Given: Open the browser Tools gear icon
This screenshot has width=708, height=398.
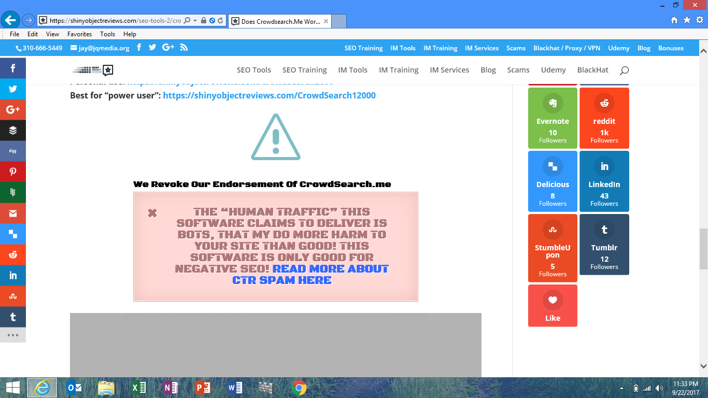Looking at the screenshot, I should click(700, 20).
